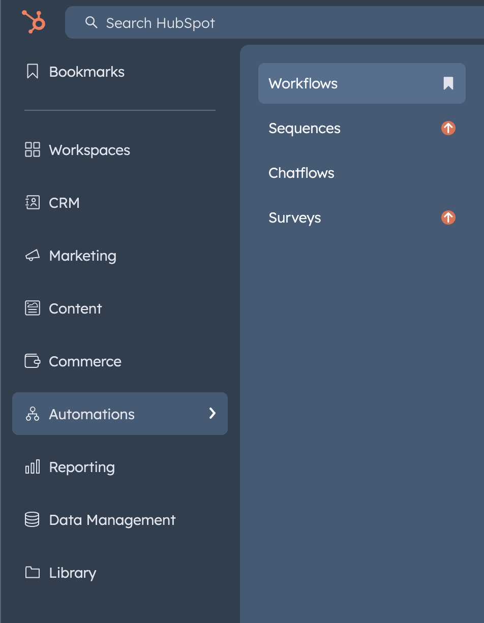
Task: Select the Automations menu label
Action: (x=92, y=414)
